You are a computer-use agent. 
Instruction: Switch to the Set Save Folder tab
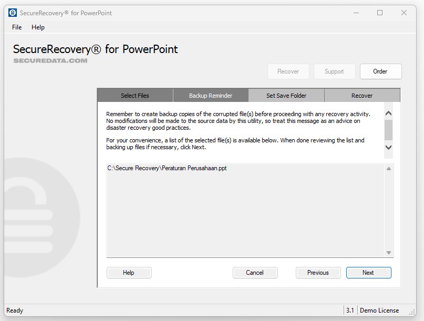pyautogui.click(x=286, y=95)
